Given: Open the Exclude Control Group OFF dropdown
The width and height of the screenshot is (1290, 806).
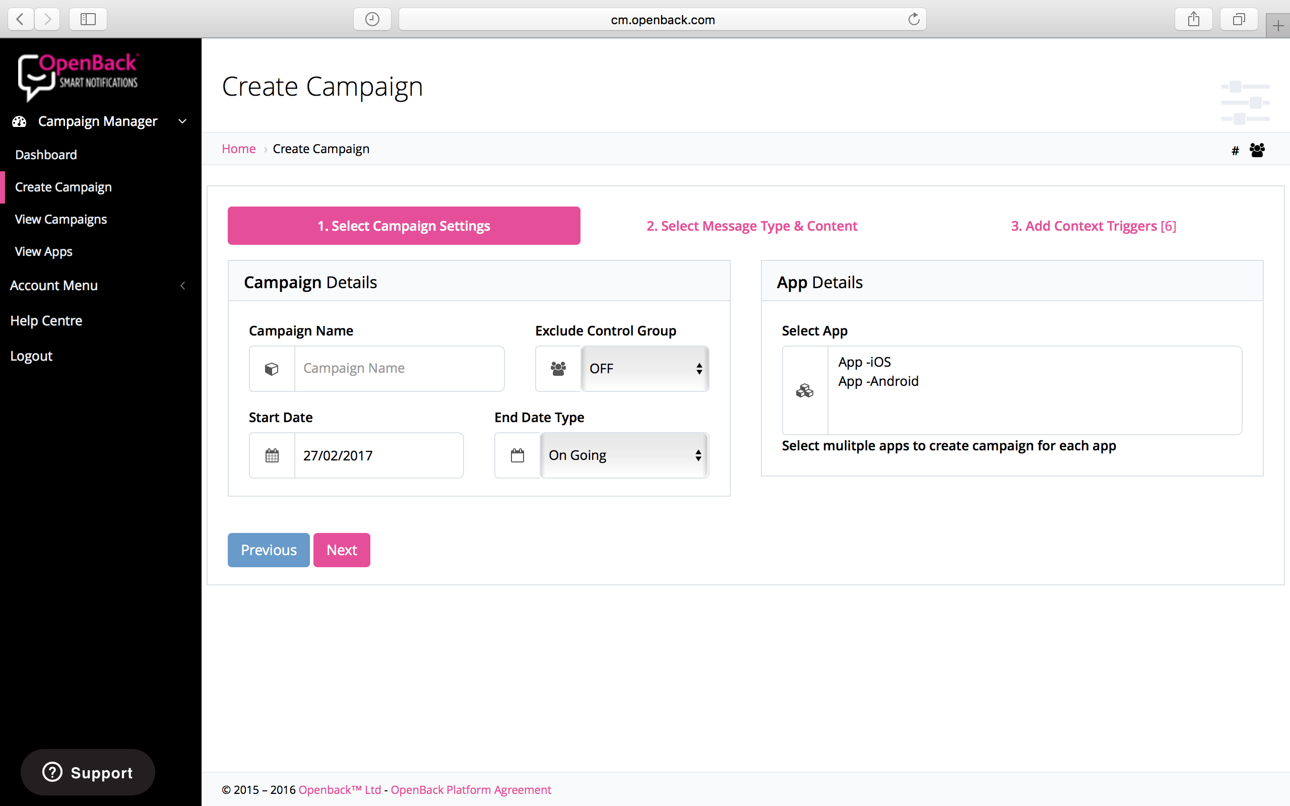Looking at the screenshot, I should tap(644, 368).
